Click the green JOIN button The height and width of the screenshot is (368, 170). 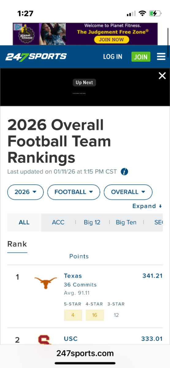point(141,57)
